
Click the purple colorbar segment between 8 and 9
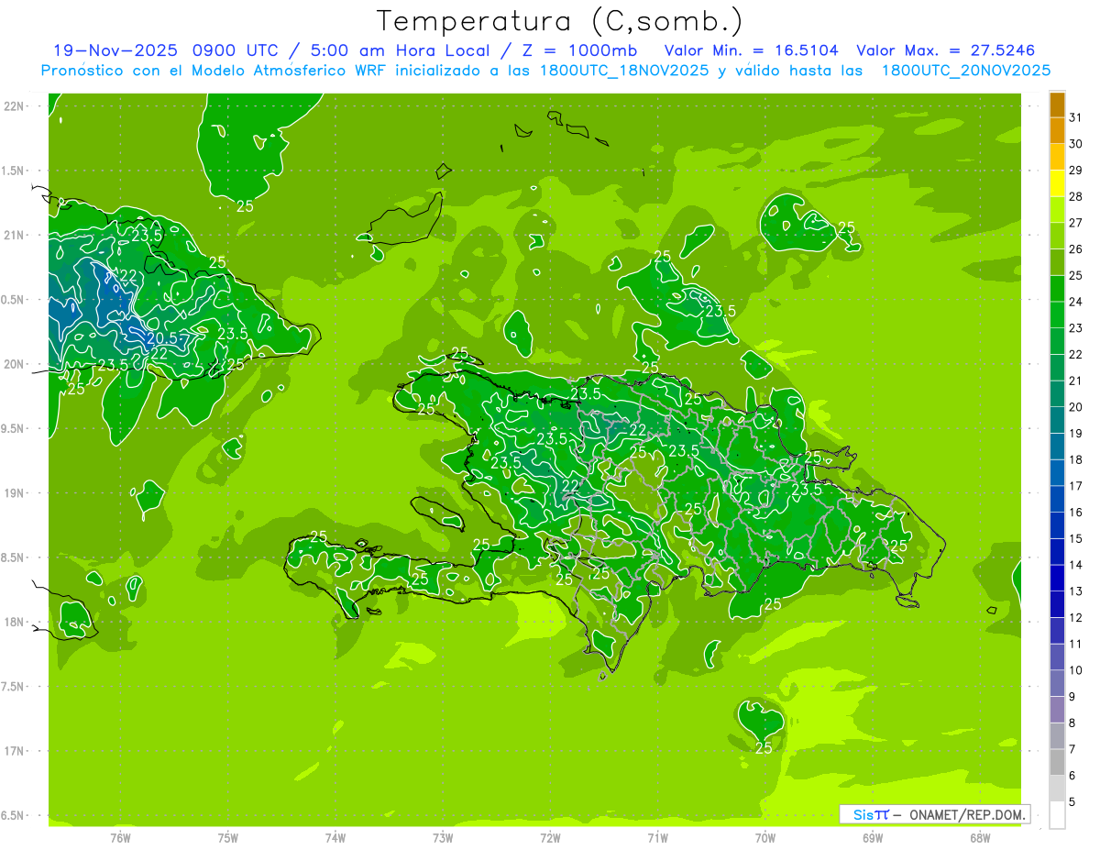tap(1057, 710)
